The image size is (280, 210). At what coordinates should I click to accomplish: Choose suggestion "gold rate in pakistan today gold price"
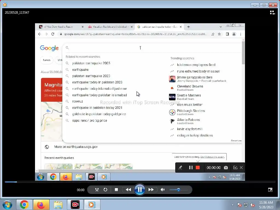[99, 114]
